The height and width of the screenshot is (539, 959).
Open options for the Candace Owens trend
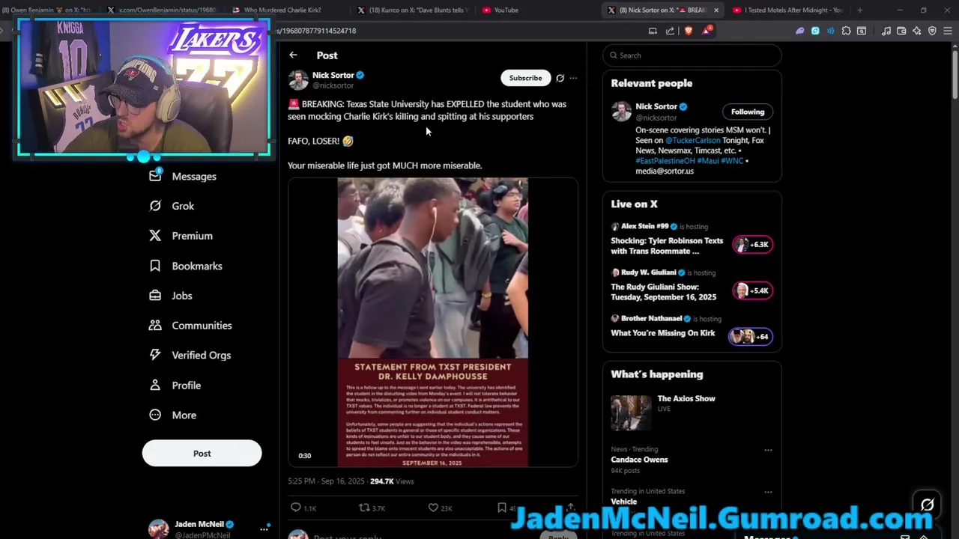pyautogui.click(x=768, y=451)
